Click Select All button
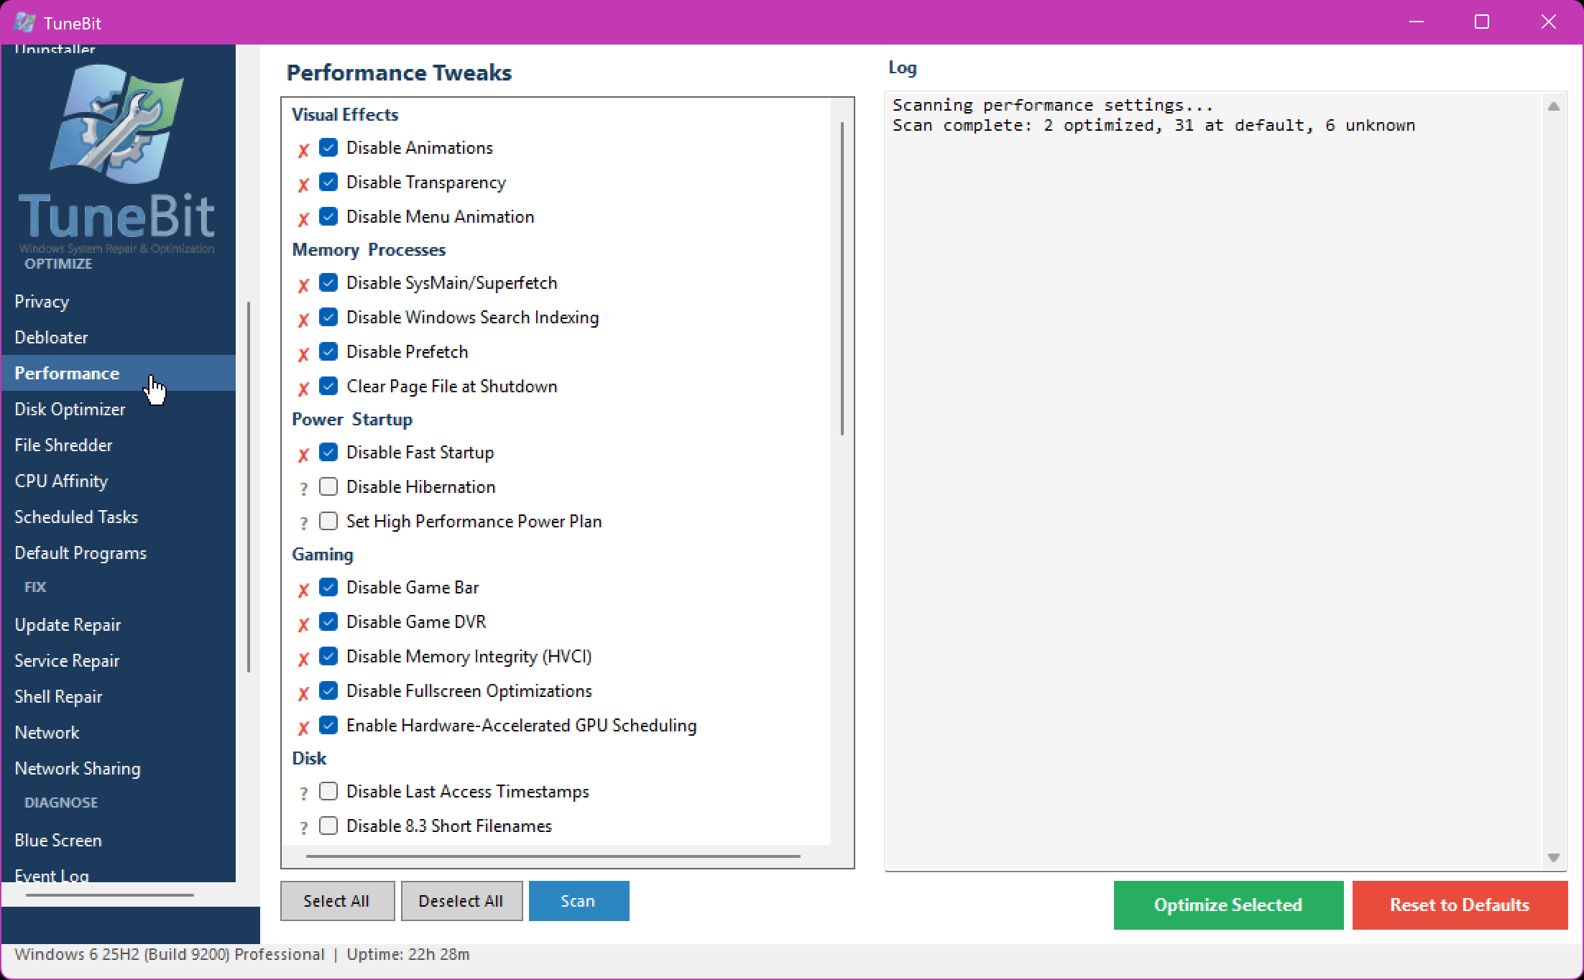This screenshot has width=1584, height=980. tap(337, 901)
